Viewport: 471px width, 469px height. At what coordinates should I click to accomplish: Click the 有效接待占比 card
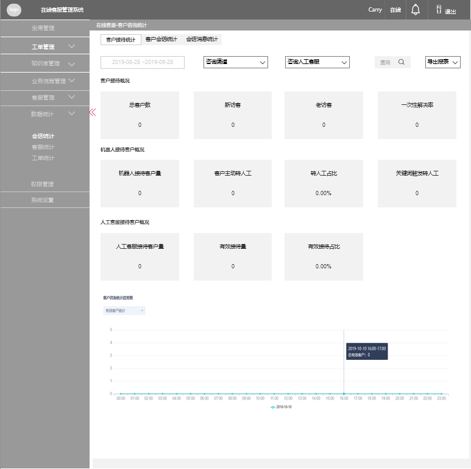pyautogui.click(x=324, y=257)
